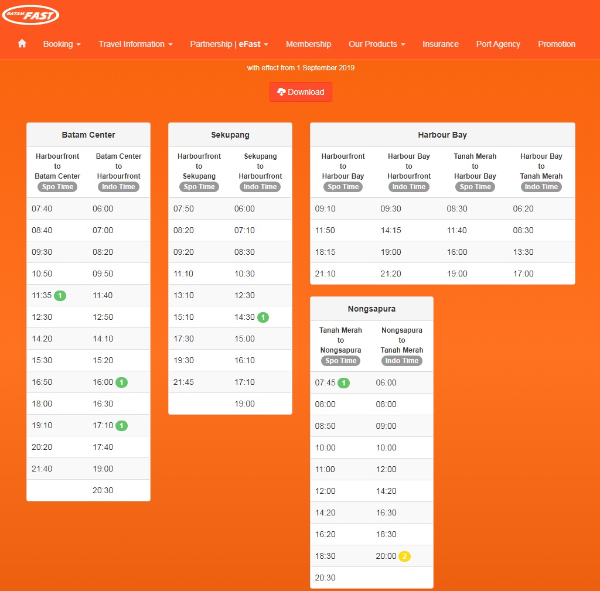The image size is (600, 591).
Task: Select the Nongsapura table heading
Action: pyautogui.click(x=371, y=309)
